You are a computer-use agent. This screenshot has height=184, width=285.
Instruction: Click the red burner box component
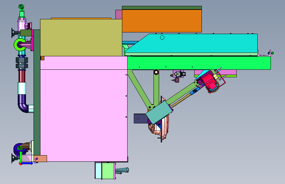(x=210, y=82)
